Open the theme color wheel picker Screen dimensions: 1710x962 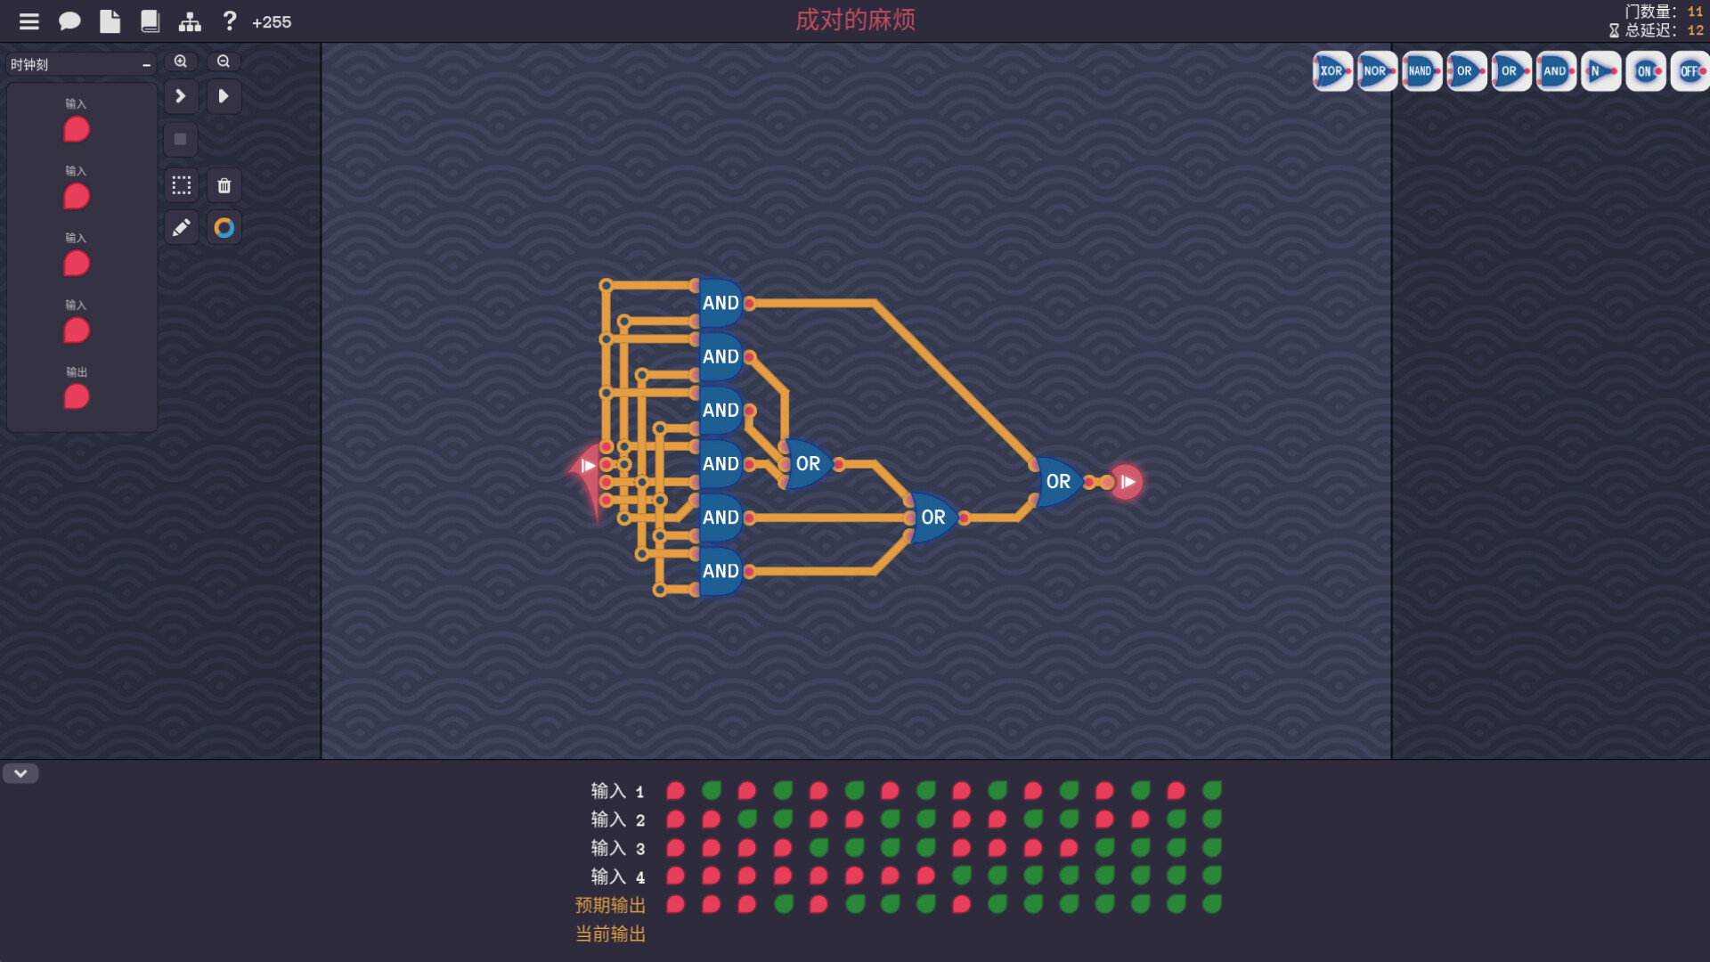[x=224, y=227]
